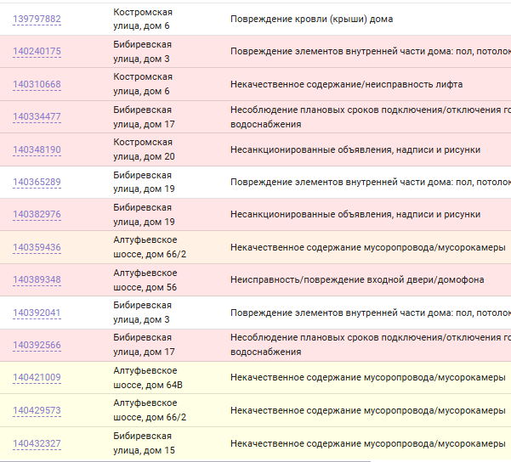Open request link 140310668
Screen dimensions: 511x462
pos(37,84)
